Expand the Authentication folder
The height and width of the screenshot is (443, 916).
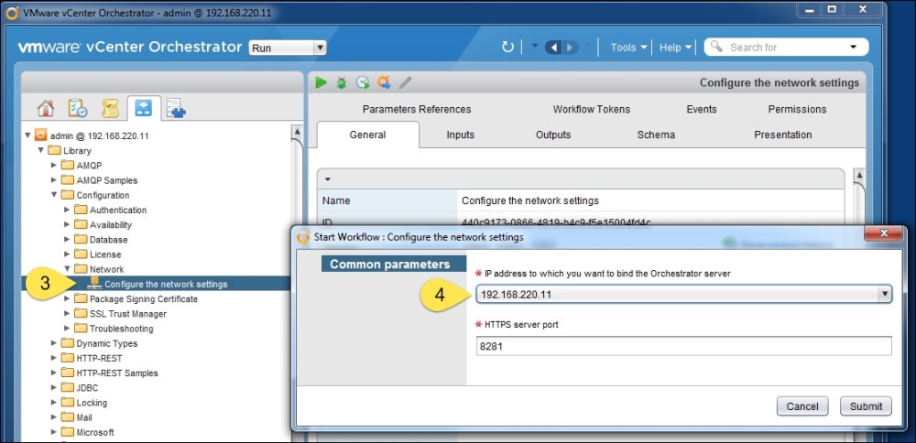pos(67,210)
